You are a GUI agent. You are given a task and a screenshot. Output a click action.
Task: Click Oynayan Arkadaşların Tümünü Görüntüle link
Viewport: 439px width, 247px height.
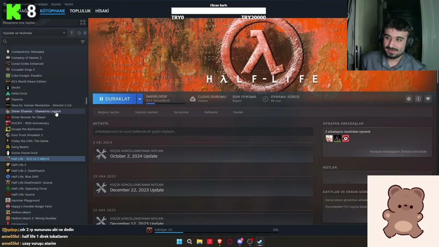[398, 152]
